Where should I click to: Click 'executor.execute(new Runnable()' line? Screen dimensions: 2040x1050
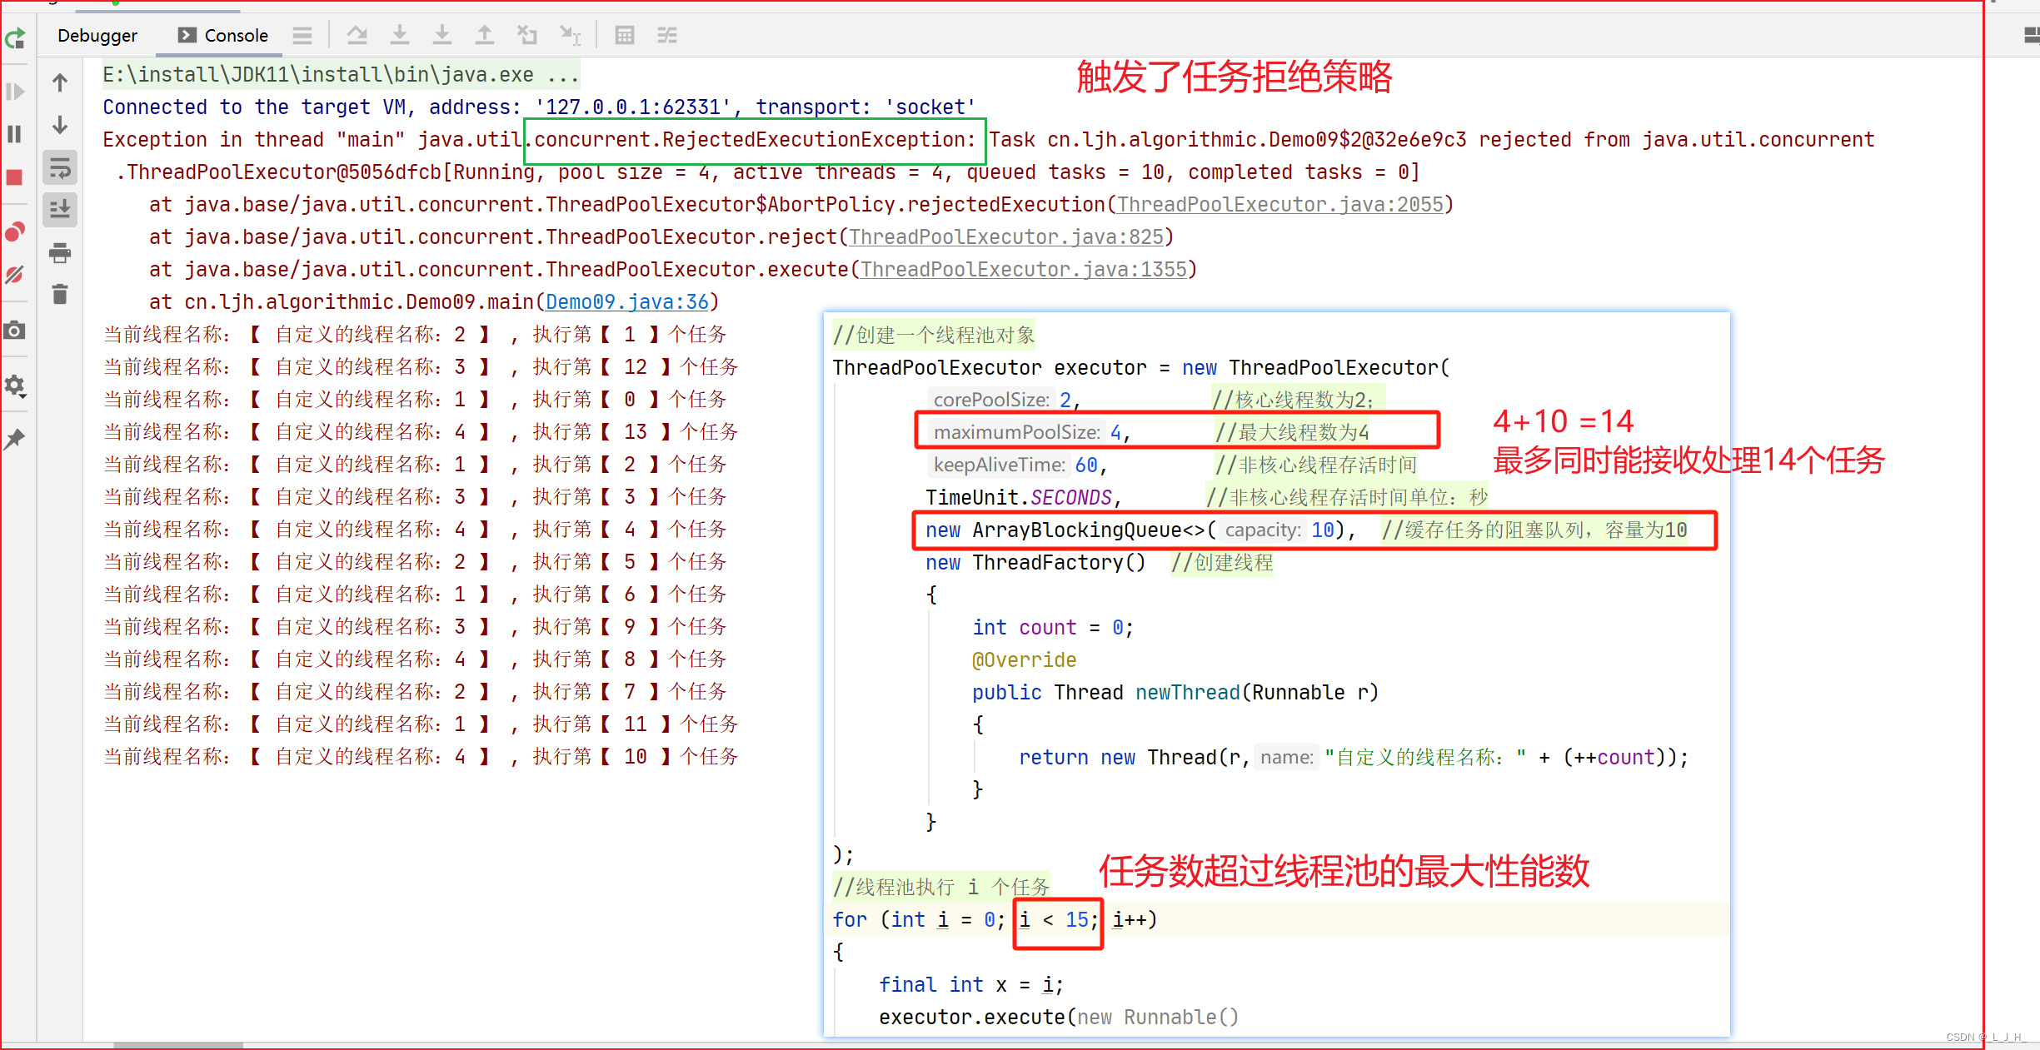(1059, 1018)
